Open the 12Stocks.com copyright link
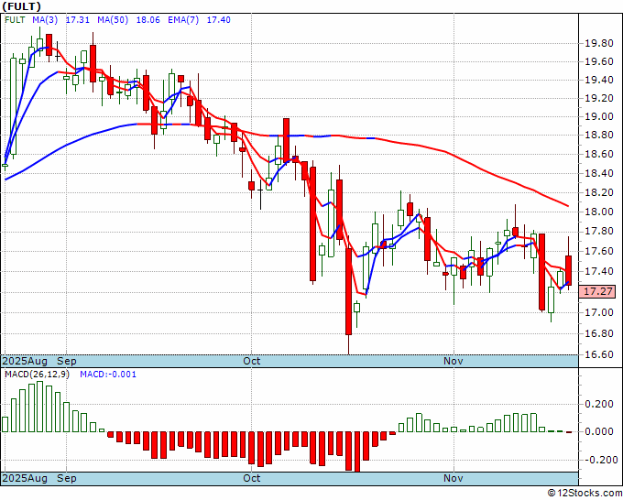 (585, 493)
